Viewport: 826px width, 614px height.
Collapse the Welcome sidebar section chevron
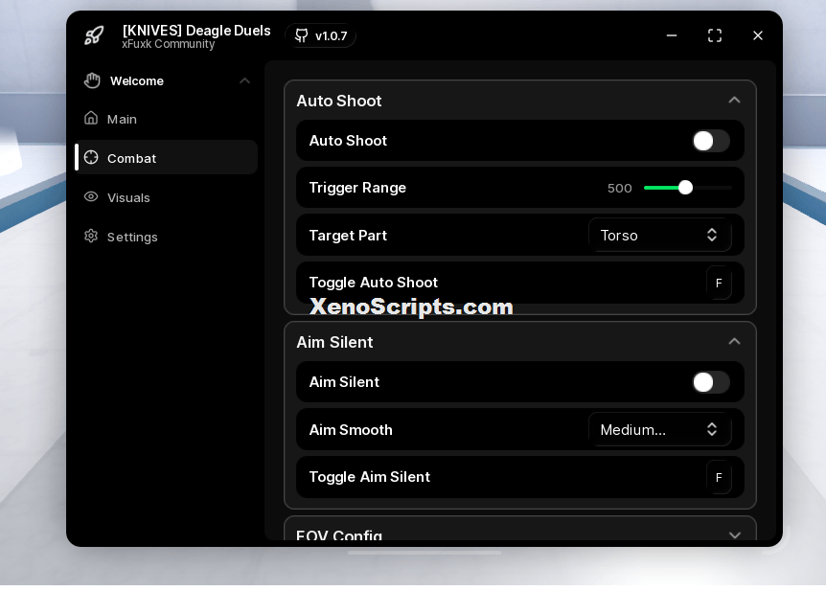[244, 80]
